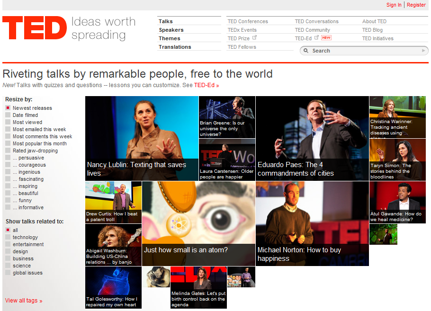This screenshot has width=431, height=311.
Task: Open the TED-Ed navigation link
Action: point(303,38)
